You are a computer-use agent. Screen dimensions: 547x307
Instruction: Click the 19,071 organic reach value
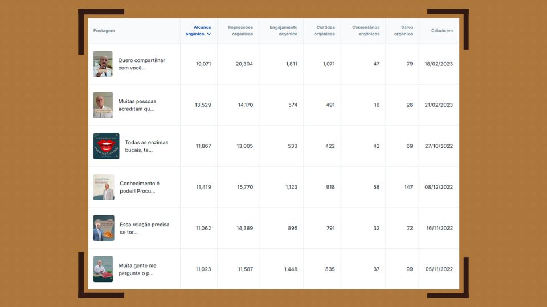click(203, 64)
